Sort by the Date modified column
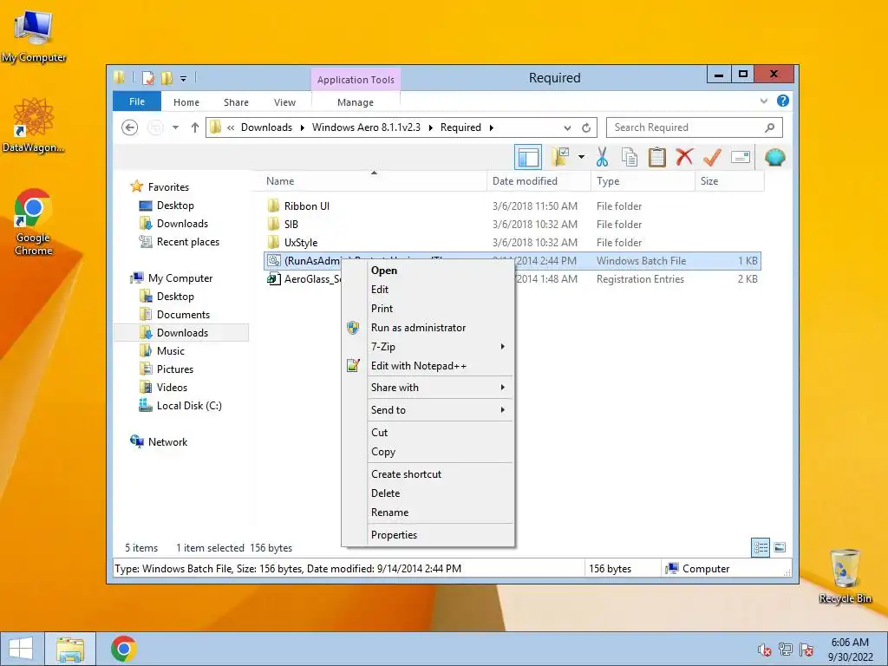The height and width of the screenshot is (666, 888). (539, 181)
